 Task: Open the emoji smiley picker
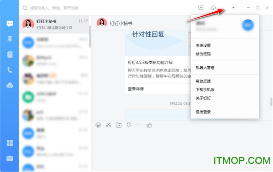[98, 125]
